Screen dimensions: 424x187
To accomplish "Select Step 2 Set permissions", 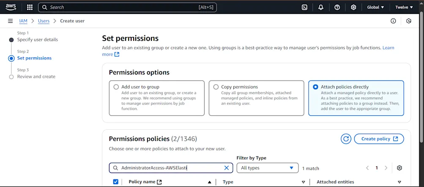I will 34,58.
